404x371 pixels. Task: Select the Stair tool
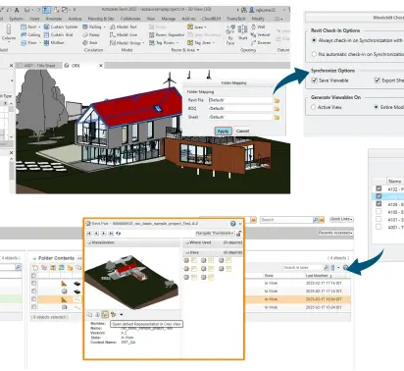[90, 42]
